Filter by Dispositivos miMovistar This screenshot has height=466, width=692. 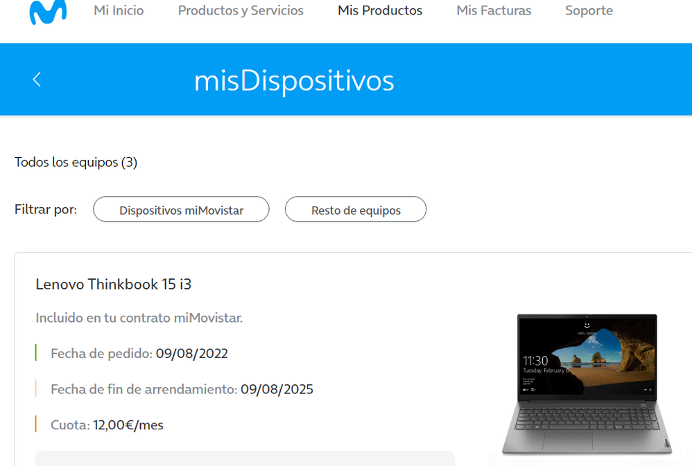point(181,209)
